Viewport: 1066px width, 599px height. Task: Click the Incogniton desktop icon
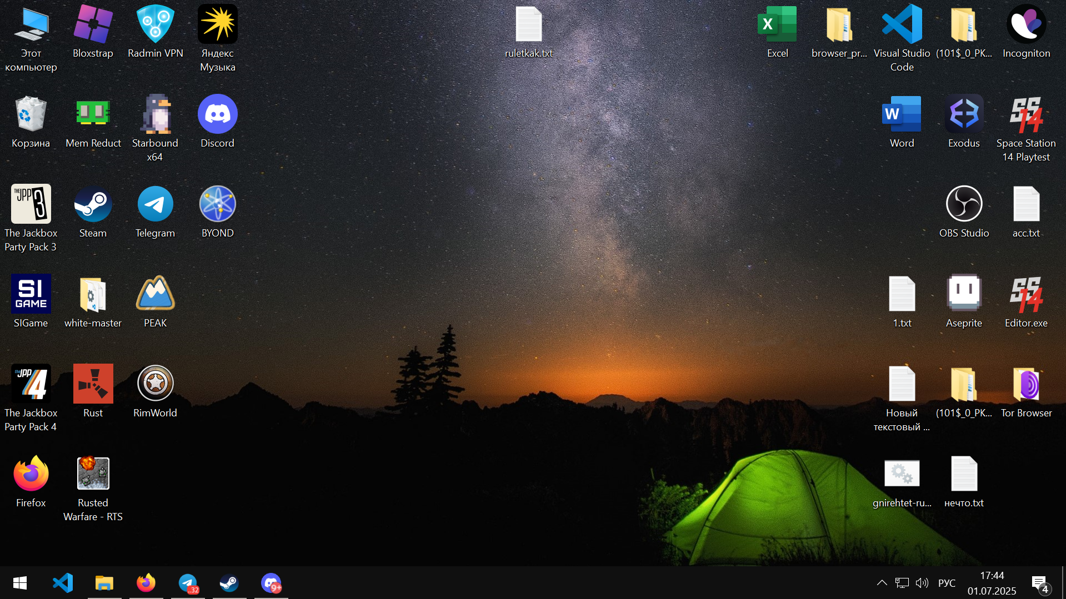1027,32
